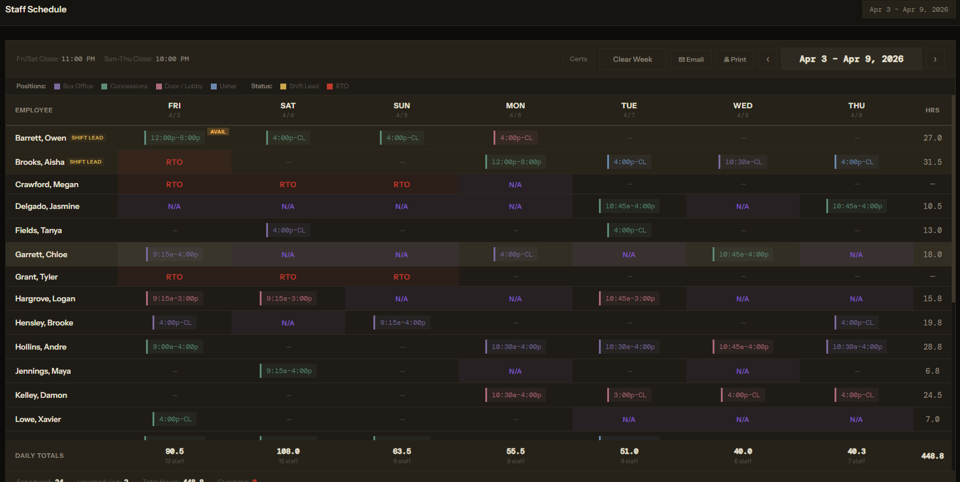Click the HRS column header

pyautogui.click(x=932, y=110)
